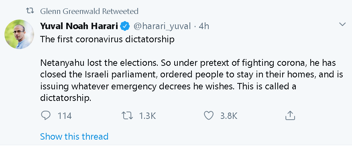Click the 3.8K likes count
The height and width of the screenshot is (150, 352).
point(229,116)
